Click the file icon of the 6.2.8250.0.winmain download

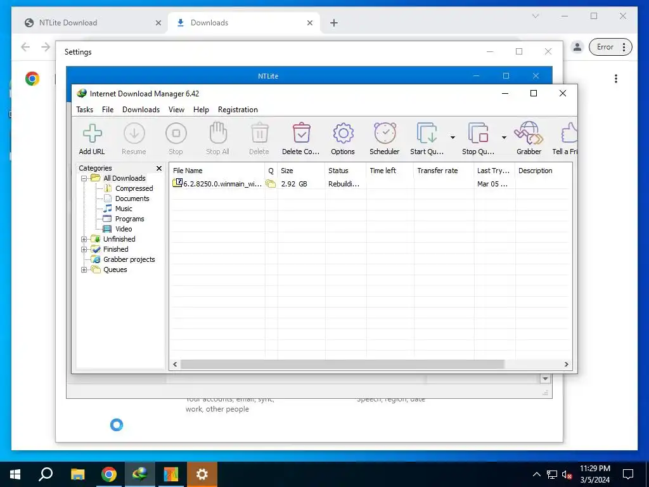(x=177, y=183)
